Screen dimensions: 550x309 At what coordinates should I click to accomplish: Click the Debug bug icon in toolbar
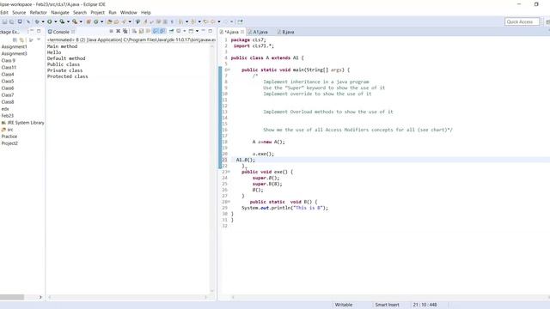pyautogui.click(x=37, y=21)
